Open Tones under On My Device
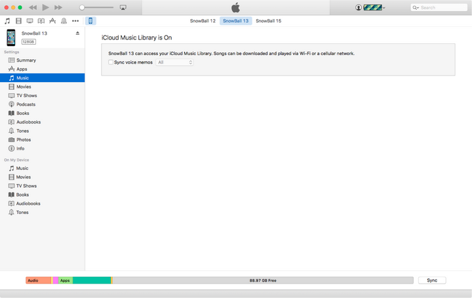 (42, 213)
